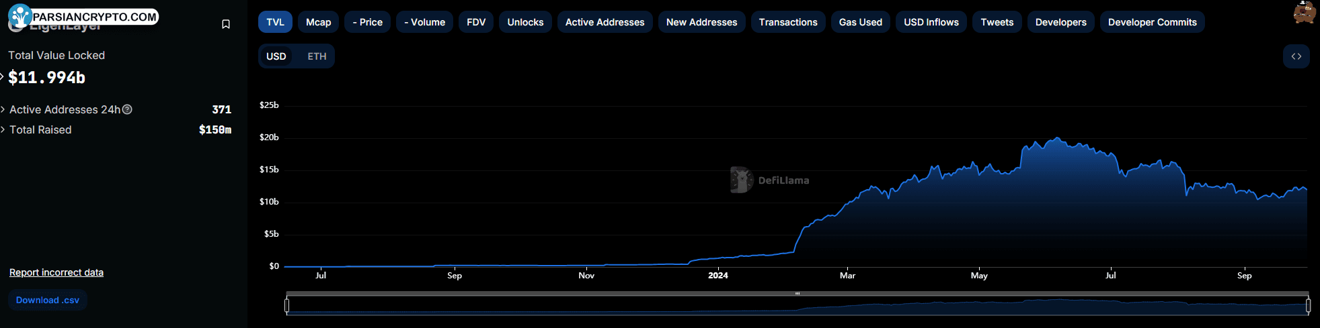Grab the left handle of the range slider
Image resolution: width=1320 pixels, height=328 pixels.
click(x=287, y=306)
